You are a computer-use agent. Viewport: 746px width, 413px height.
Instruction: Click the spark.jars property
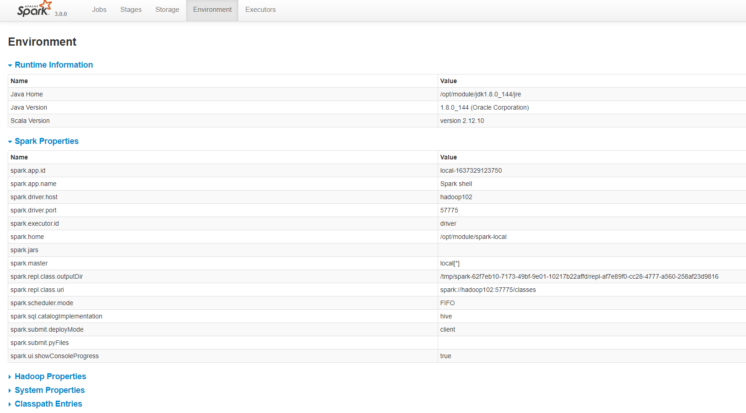(25, 250)
